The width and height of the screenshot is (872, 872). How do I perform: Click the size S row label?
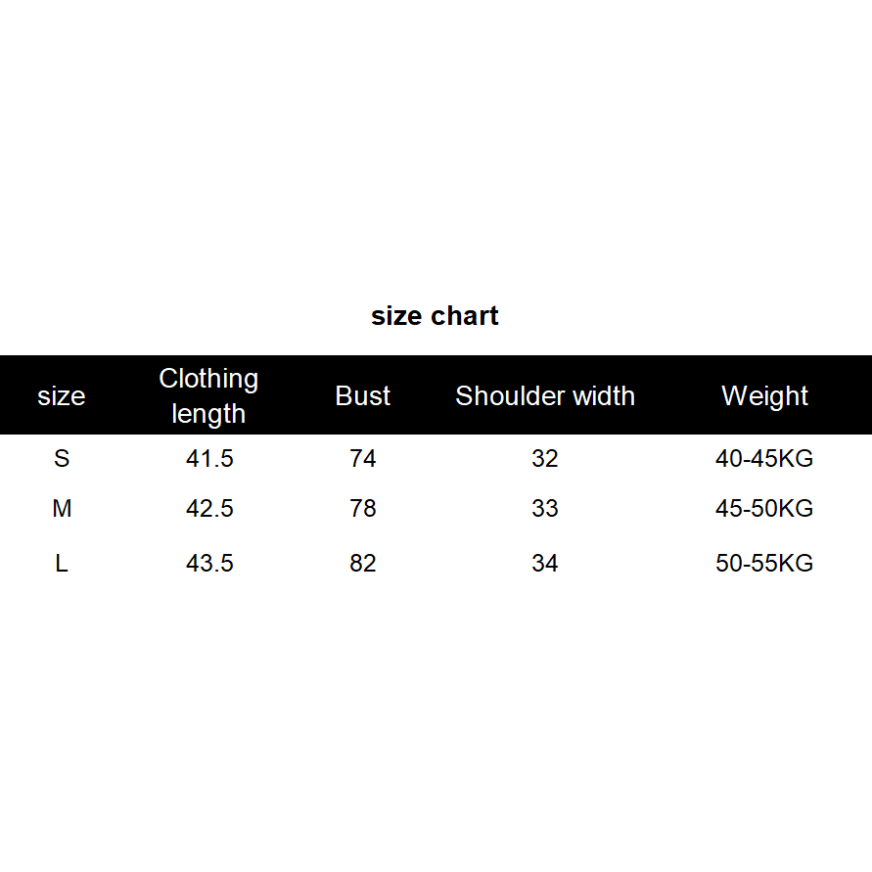click(62, 458)
